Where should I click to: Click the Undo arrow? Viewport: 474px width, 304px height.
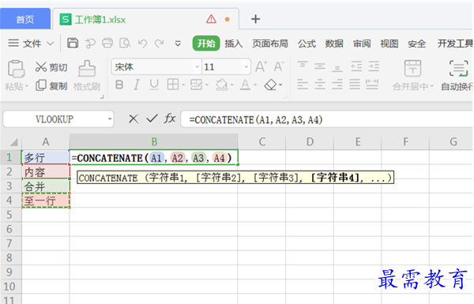(142, 43)
